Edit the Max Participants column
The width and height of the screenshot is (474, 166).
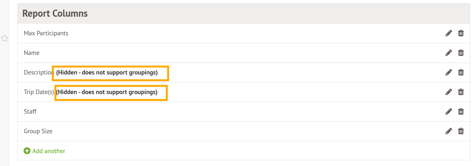pyautogui.click(x=449, y=33)
